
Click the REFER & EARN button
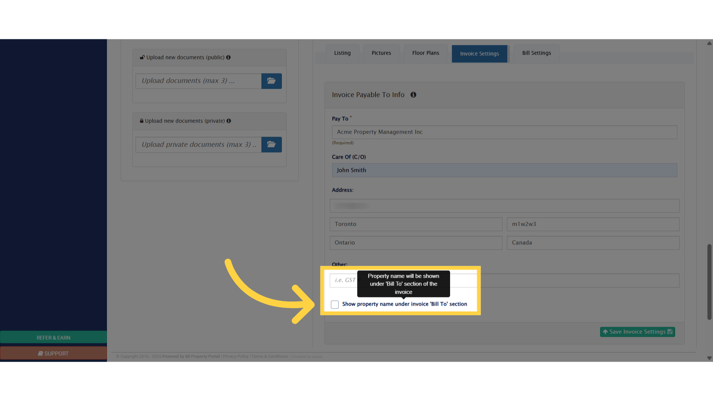coord(53,338)
